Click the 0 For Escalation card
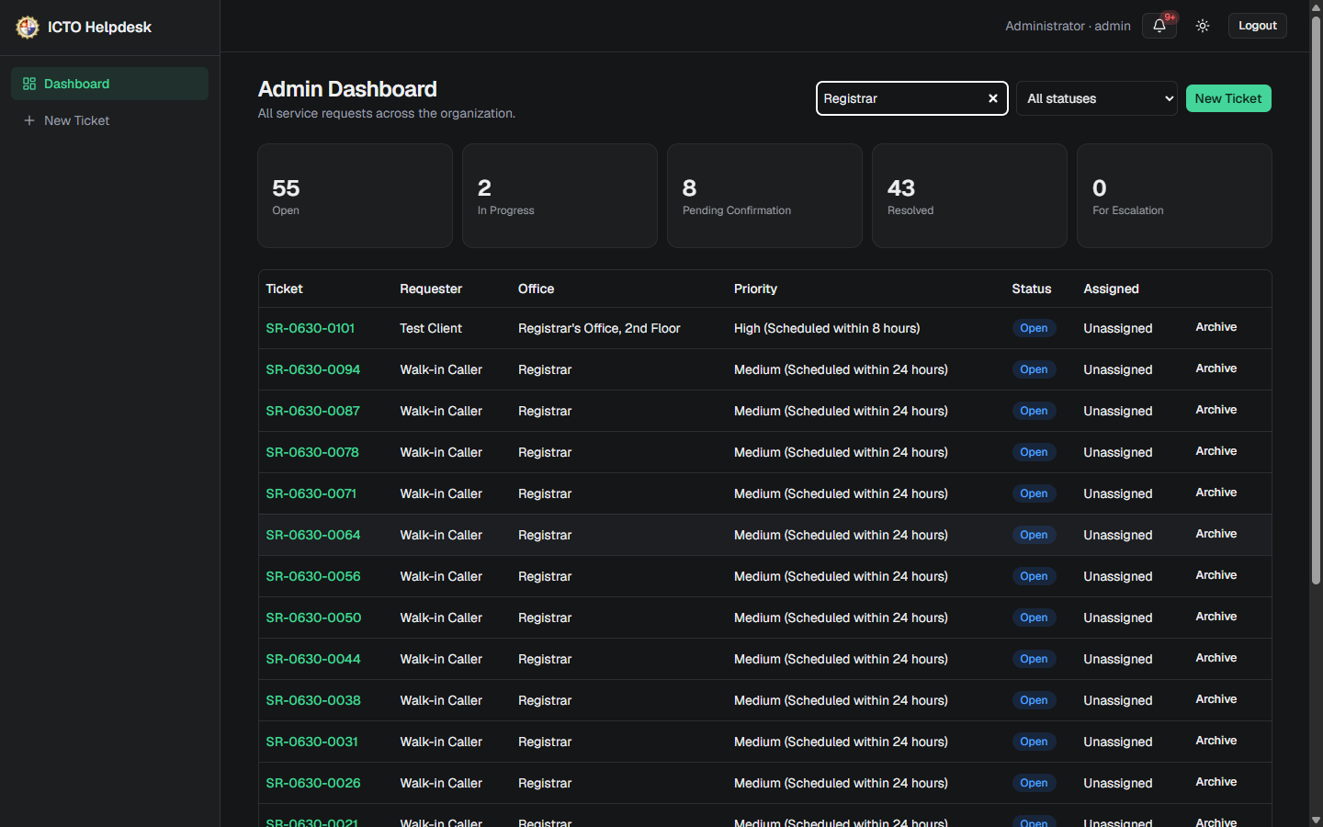The height and width of the screenshot is (827, 1323). tap(1175, 196)
